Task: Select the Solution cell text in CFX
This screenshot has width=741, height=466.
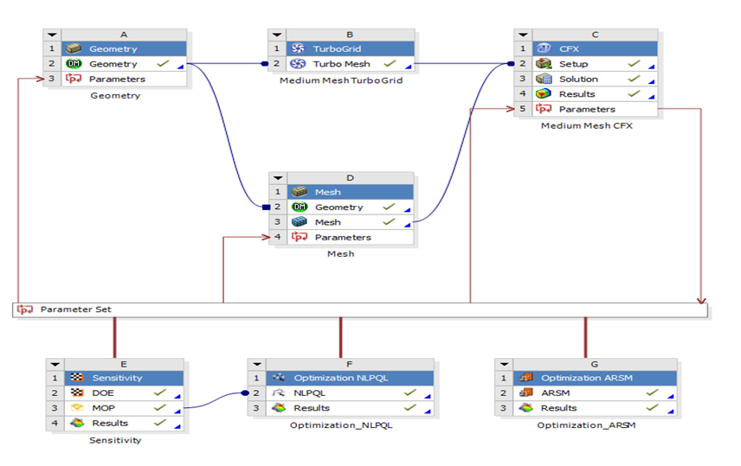Action: tap(578, 79)
